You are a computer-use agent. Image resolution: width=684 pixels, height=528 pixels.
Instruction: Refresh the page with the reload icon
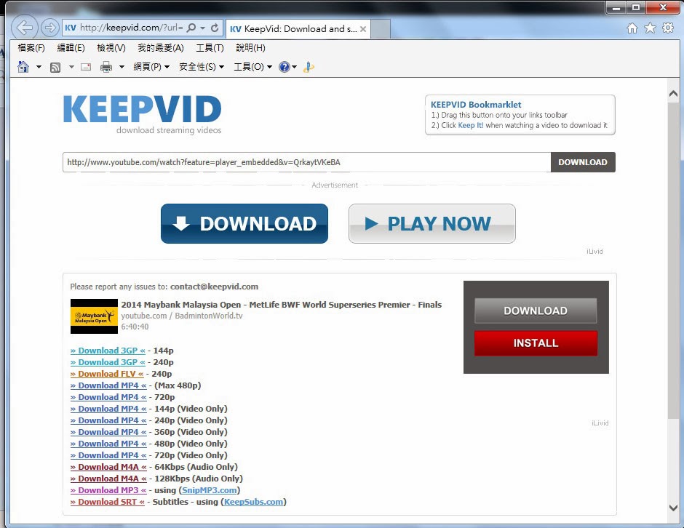[214, 28]
